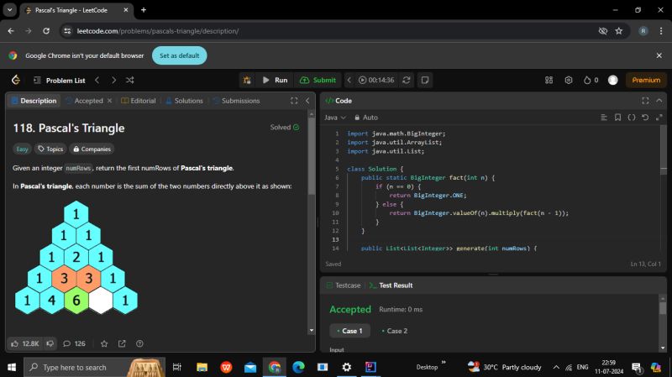Collapse the timer with left chevron
The image size is (672, 377).
click(x=349, y=80)
